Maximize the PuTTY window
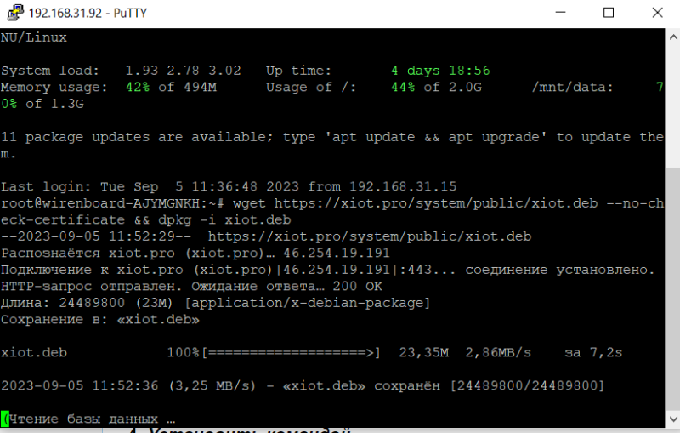This screenshot has height=433, width=680. (609, 13)
